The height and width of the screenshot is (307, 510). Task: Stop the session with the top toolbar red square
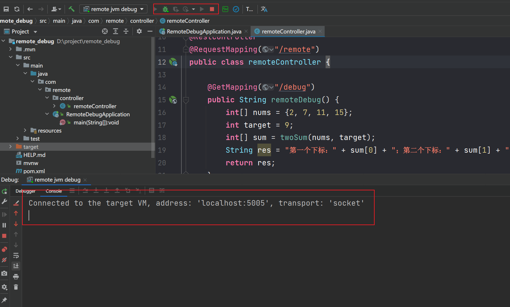(212, 9)
